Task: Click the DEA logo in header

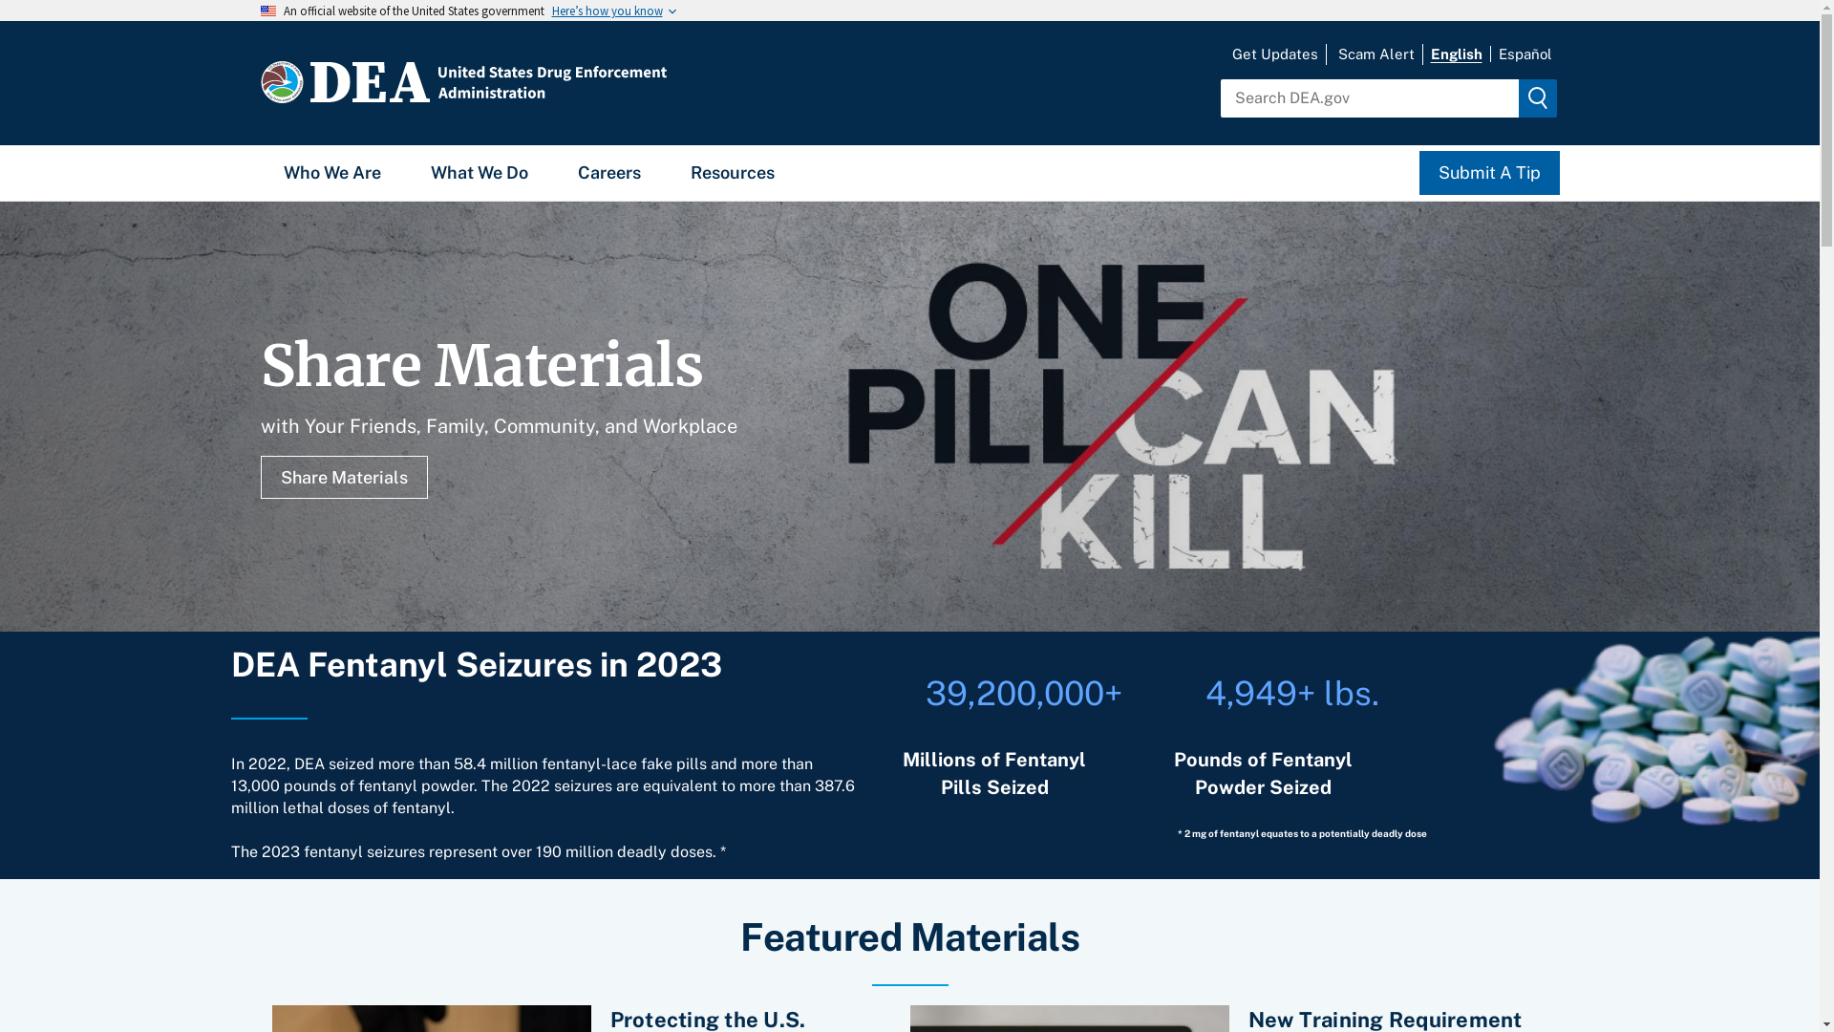Action: point(345,82)
